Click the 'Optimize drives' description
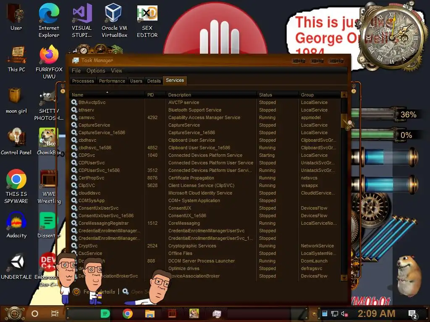This screenshot has height=322, width=430. click(184, 269)
